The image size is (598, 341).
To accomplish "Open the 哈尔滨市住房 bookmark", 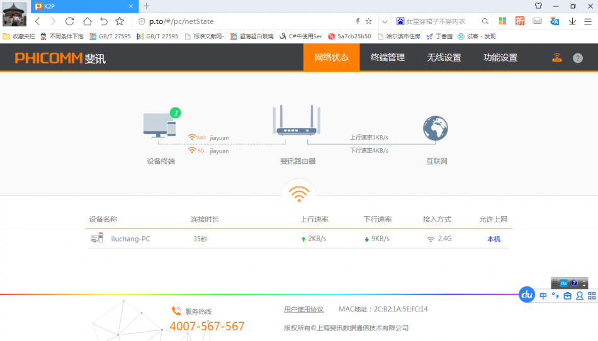I will (x=399, y=36).
